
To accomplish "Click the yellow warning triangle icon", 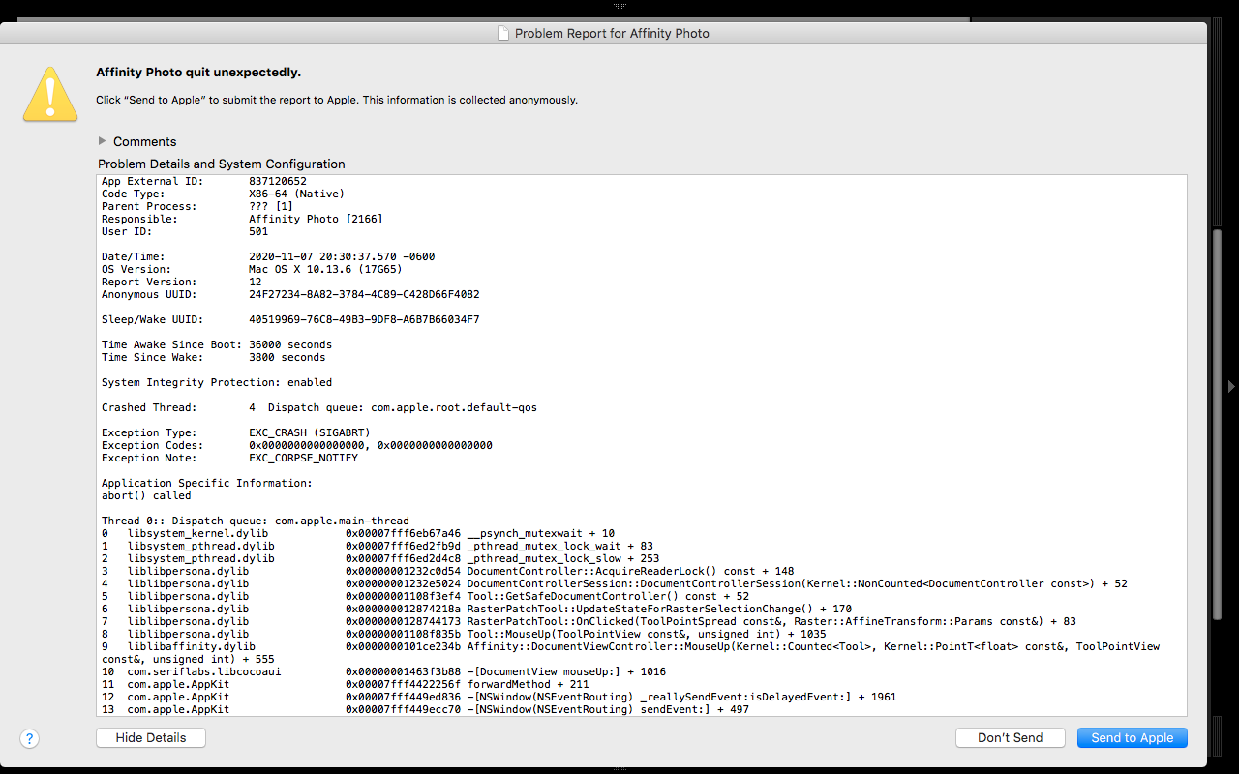I will (50, 94).
